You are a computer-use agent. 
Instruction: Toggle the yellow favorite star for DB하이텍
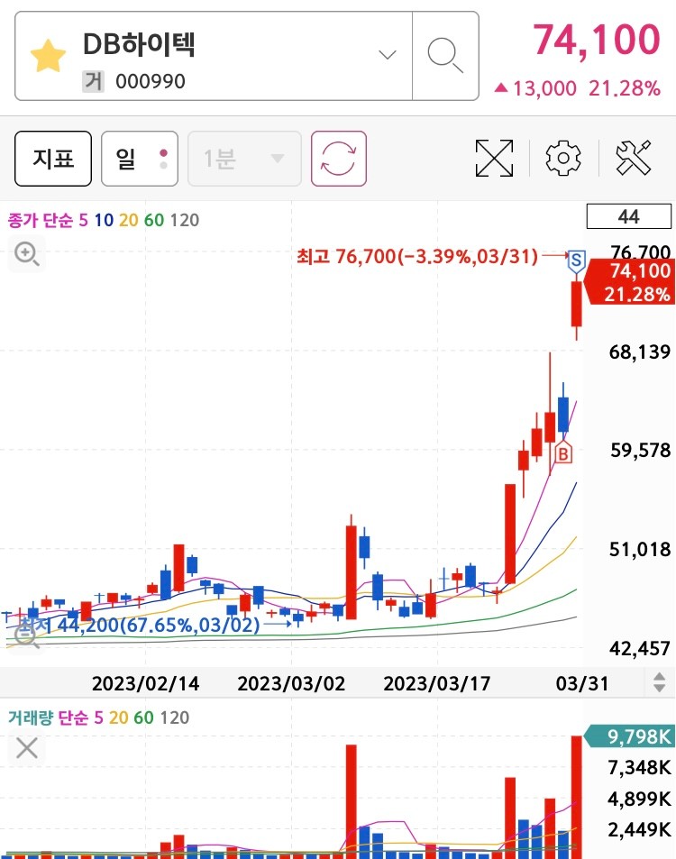point(48,56)
